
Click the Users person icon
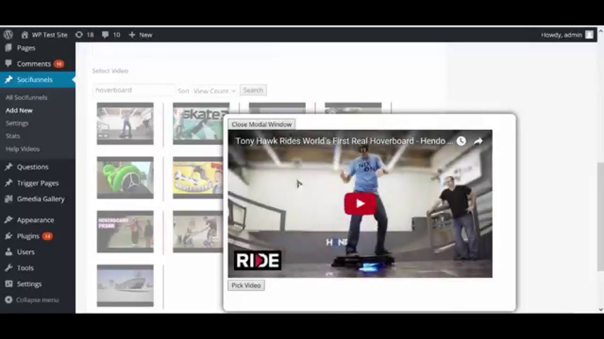coord(8,252)
